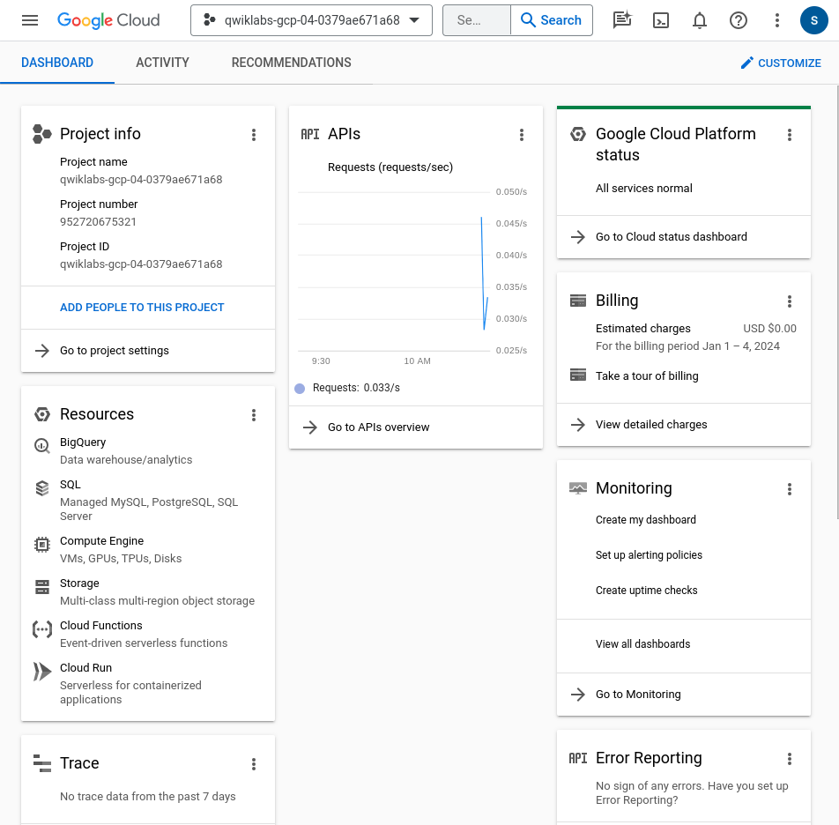Open Google Cloud Platform status card options
The height and width of the screenshot is (825, 839).
790,135
